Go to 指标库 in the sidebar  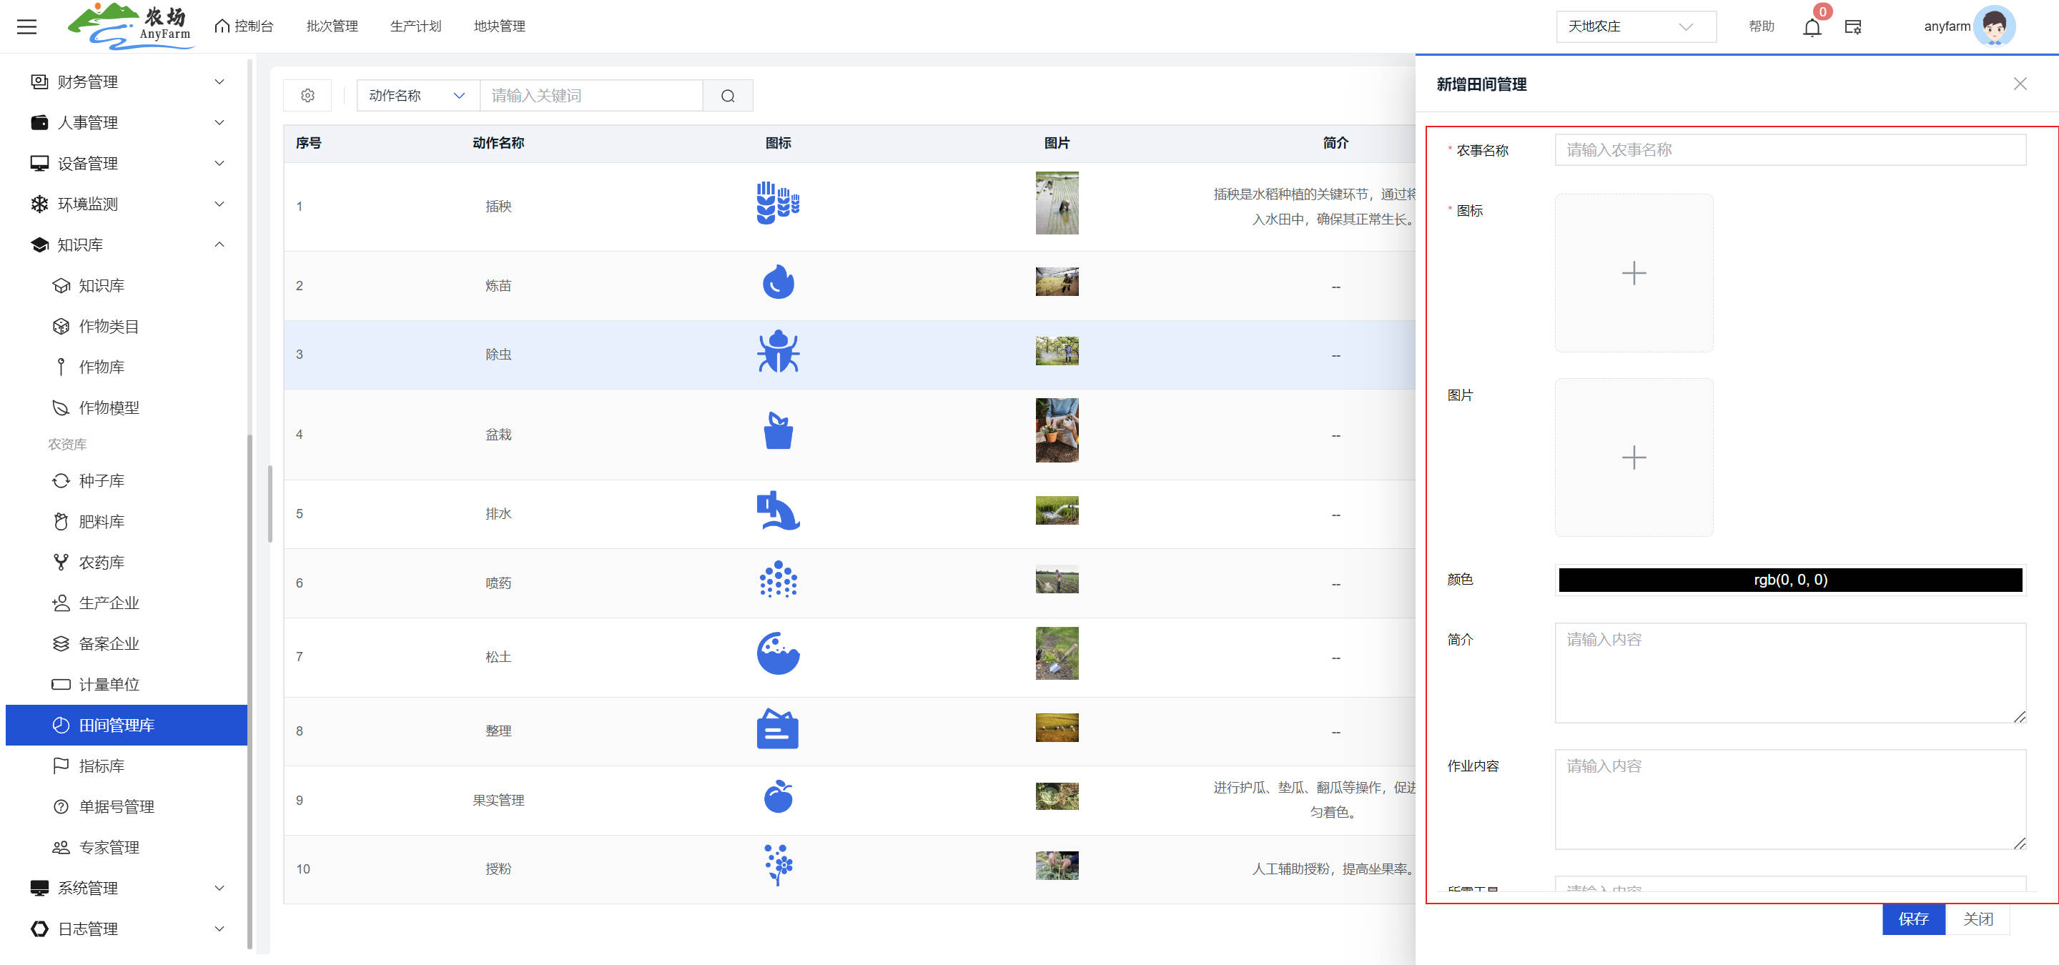(102, 766)
